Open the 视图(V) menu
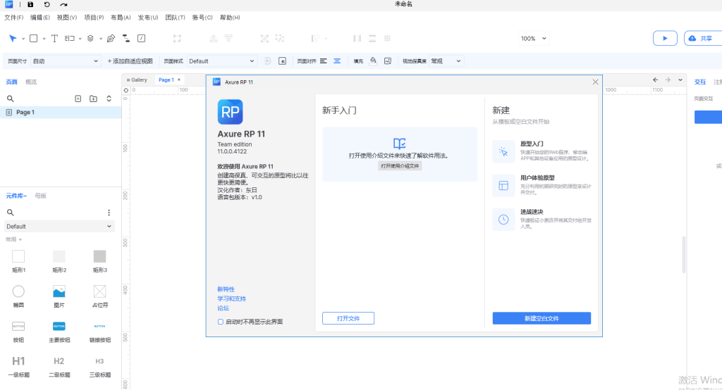Image resolution: width=722 pixels, height=390 pixels. tap(67, 18)
